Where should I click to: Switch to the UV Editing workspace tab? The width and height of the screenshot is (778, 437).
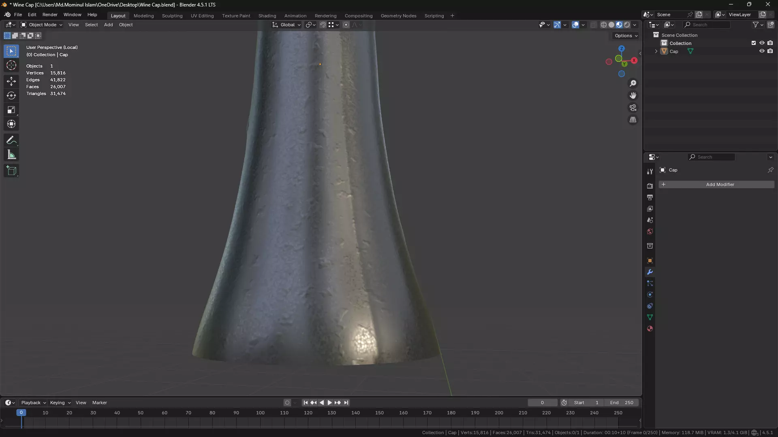[202, 16]
